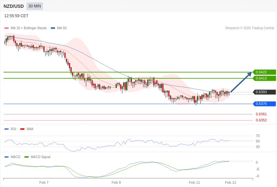
Task: Select the RSI legend label
Action: coord(13,129)
